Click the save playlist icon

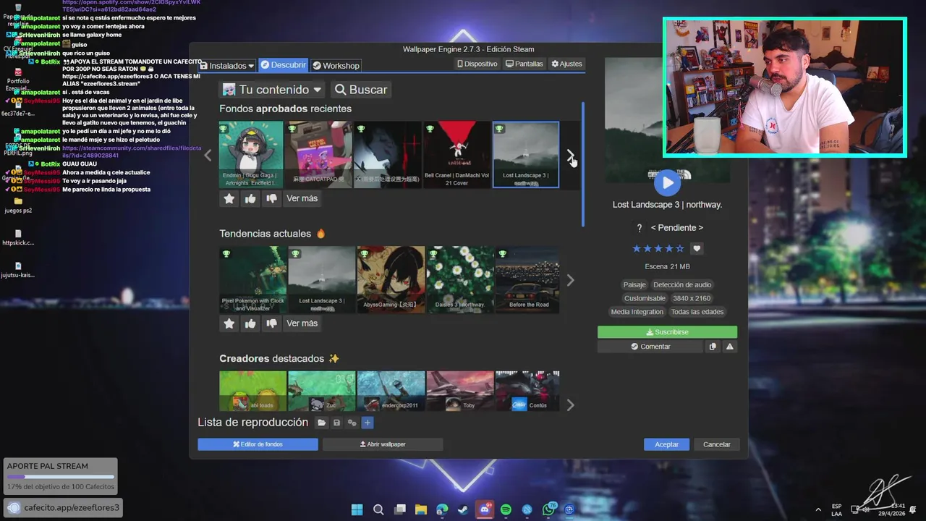click(x=336, y=423)
